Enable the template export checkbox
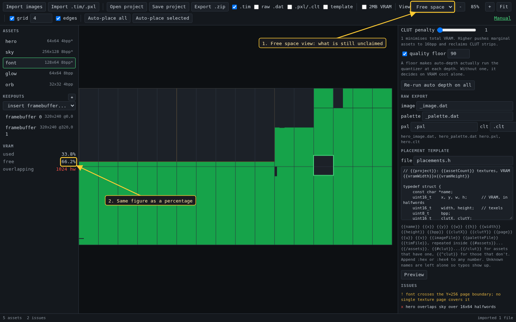The width and height of the screenshot is (516, 322). [x=325, y=7]
